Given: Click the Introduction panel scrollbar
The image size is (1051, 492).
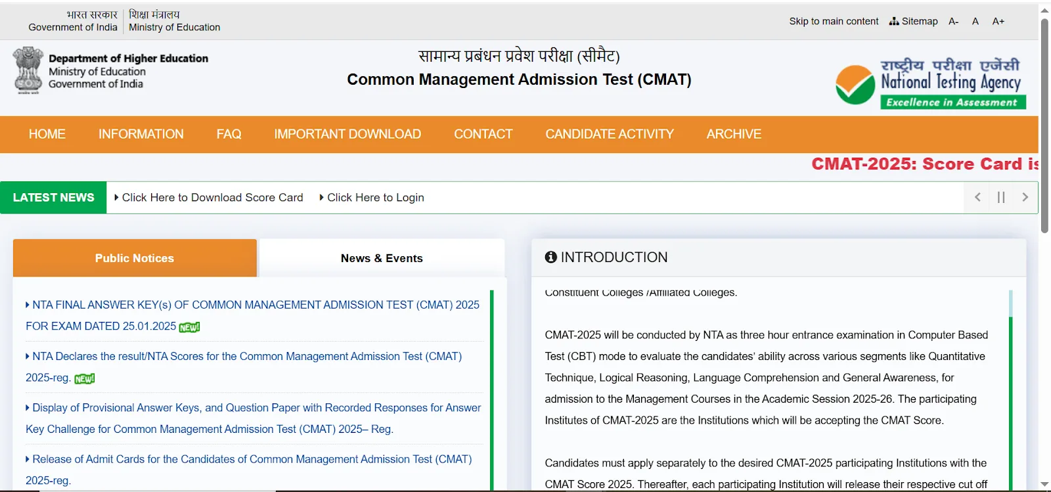Looking at the screenshot, I should pyautogui.click(x=1011, y=390).
